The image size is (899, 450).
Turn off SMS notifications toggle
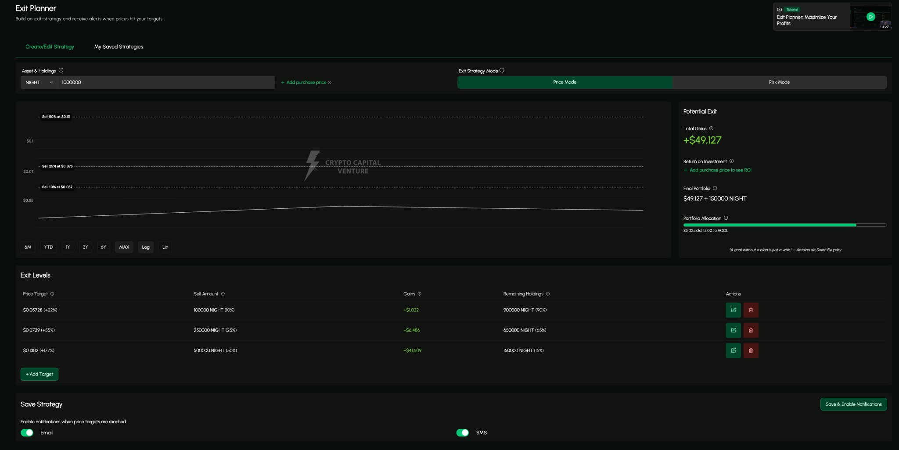462,433
